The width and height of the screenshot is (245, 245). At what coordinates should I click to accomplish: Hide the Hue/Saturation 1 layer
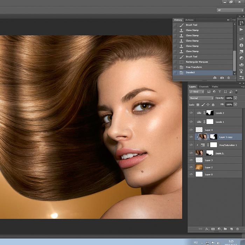(x=191, y=145)
